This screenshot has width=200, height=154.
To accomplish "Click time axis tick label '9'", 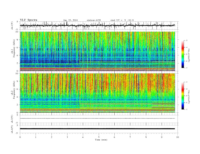I will pyautogui.click(x=162, y=137).
